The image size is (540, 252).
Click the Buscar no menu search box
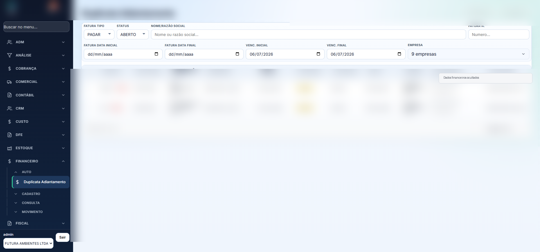(x=36, y=27)
